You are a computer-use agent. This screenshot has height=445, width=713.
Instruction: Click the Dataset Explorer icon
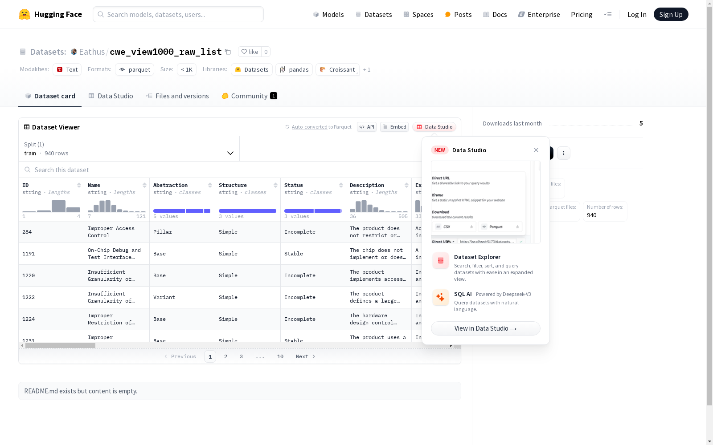pos(440,261)
